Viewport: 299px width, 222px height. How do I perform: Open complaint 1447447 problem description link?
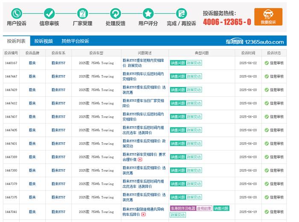click(143, 76)
